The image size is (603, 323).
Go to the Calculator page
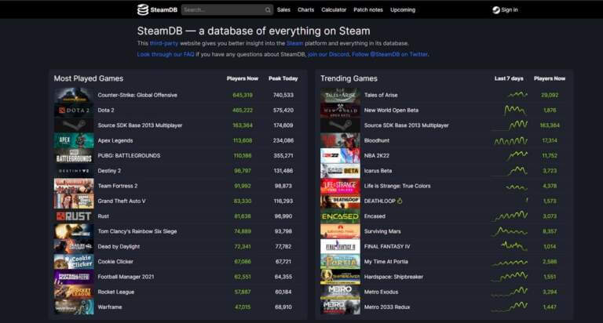tap(334, 10)
